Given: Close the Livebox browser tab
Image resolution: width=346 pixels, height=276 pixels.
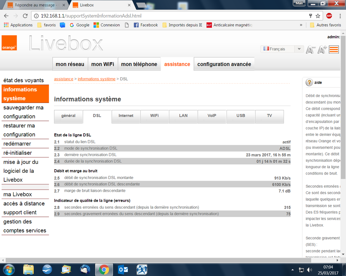Looking at the screenshot, I should point(129,5).
